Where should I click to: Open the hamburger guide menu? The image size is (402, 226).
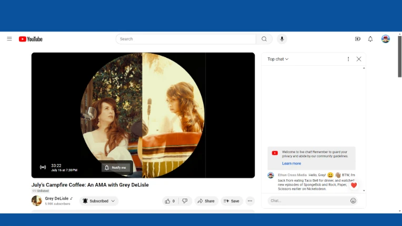pos(9,39)
